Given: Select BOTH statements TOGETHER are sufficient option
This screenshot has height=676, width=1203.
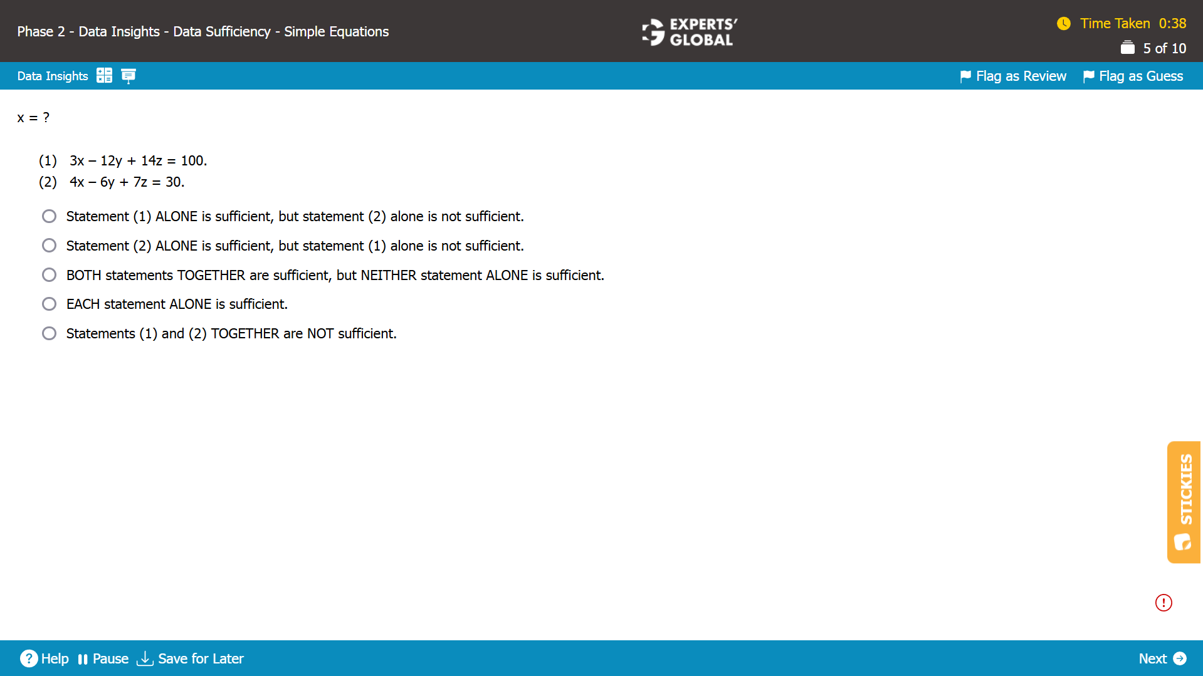Looking at the screenshot, I should pos(49,274).
